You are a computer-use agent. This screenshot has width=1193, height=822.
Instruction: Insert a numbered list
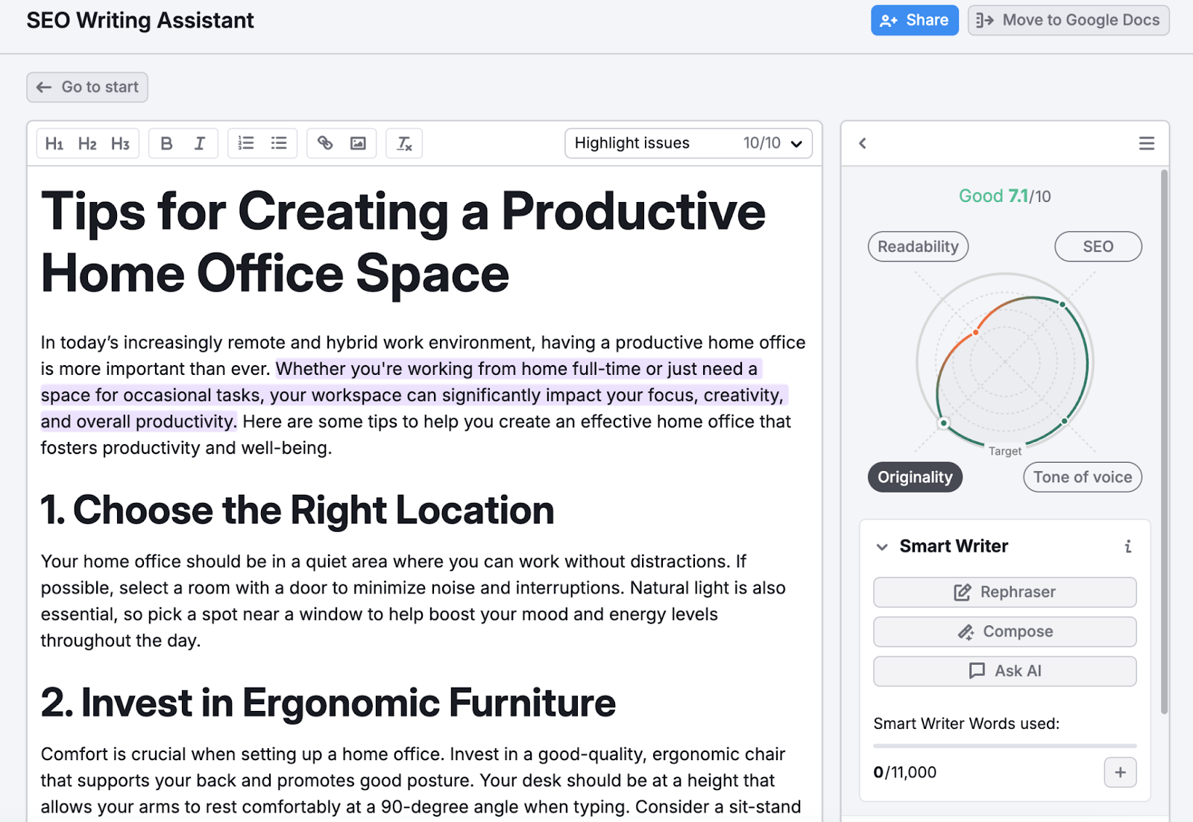(x=245, y=143)
